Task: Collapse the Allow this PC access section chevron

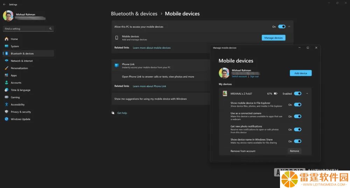Action: [x=289, y=27]
